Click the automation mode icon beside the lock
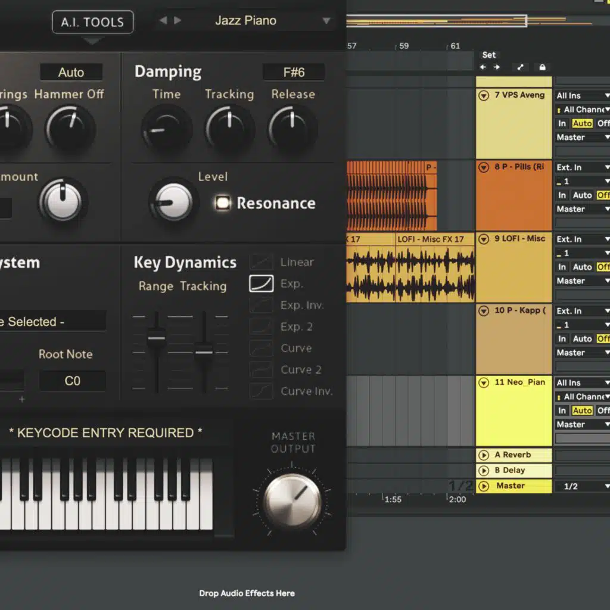This screenshot has height=610, width=610. pyautogui.click(x=520, y=67)
